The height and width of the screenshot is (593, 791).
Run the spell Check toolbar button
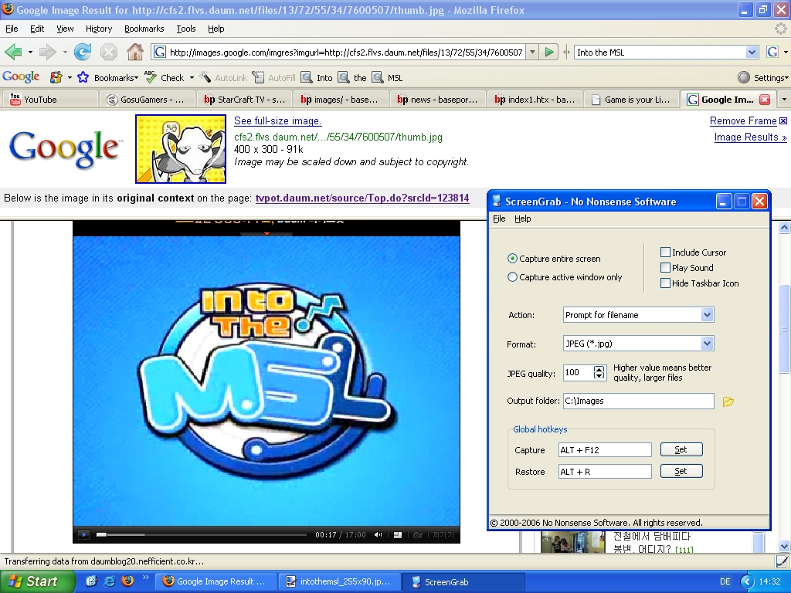[x=165, y=77]
